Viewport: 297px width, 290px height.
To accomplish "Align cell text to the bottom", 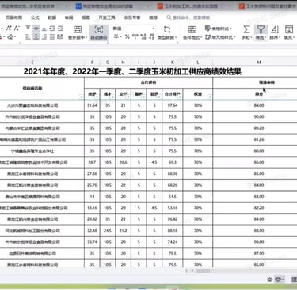I will point(44,29).
